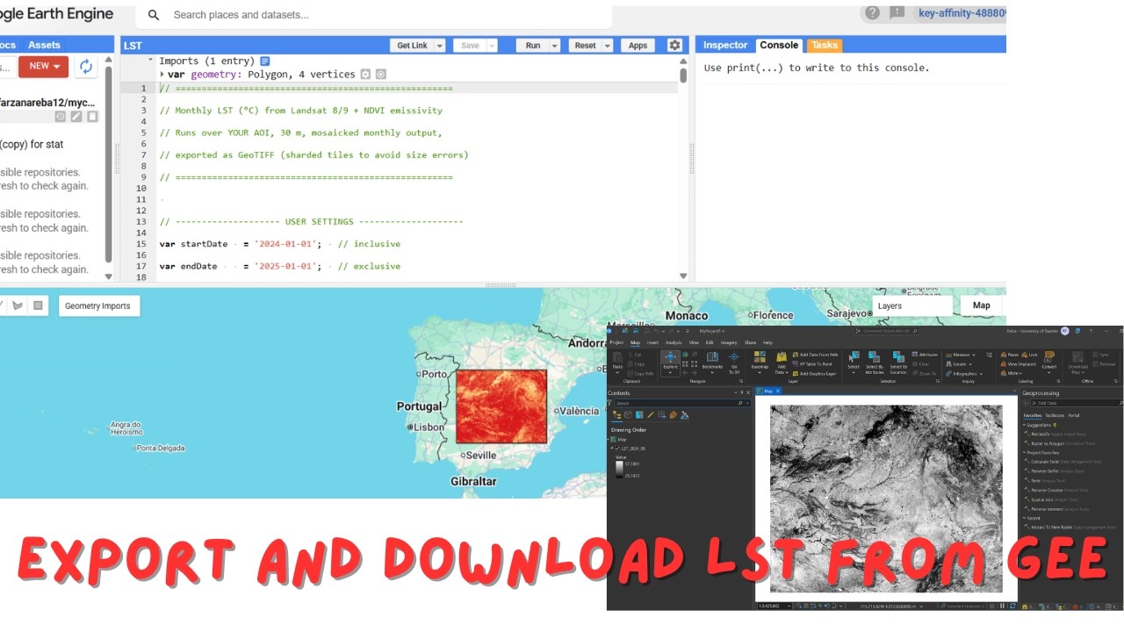This screenshot has width=1124, height=632.
Task: Collapse Project Favorites in Geoprocessing pane
Action: click(1024, 452)
